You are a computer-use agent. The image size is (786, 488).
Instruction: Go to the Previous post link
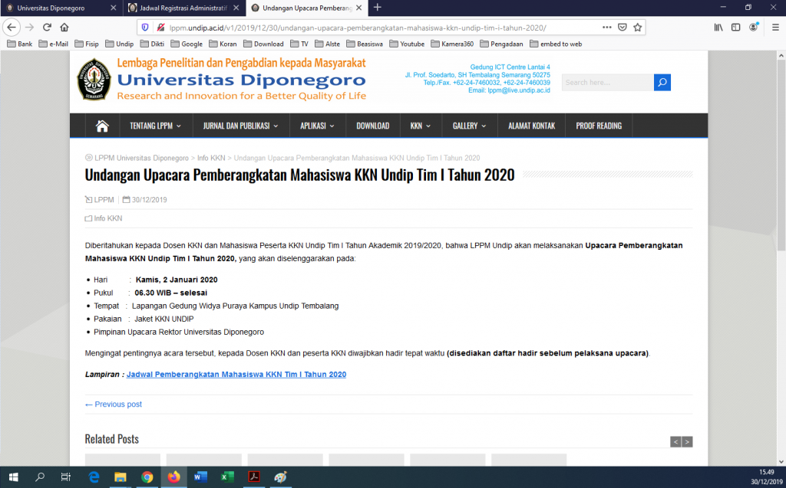[x=114, y=404]
